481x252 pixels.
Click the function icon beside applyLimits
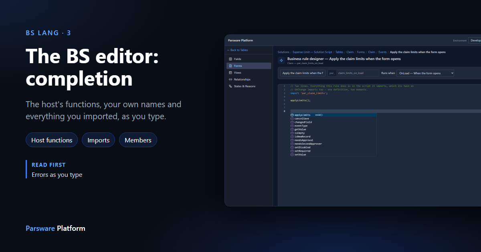point(292,115)
